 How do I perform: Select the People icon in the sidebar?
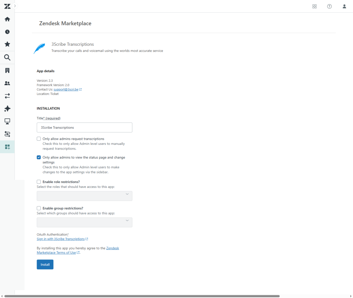tap(7, 83)
